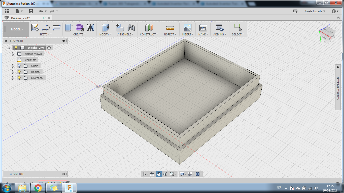The image size is (344, 193).
Task: Click the Insert image icon
Action: tap(188, 27)
